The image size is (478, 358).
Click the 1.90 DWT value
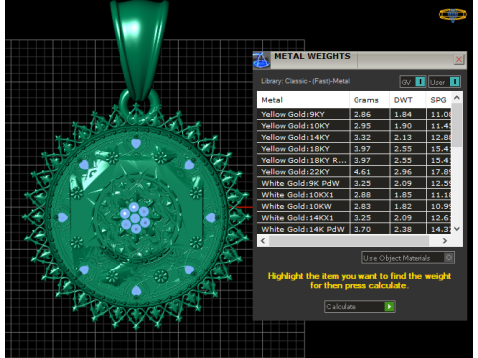[x=403, y=126]
